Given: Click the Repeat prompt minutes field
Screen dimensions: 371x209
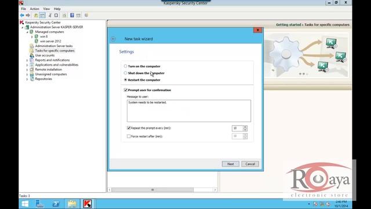Looking at the screenshot, I should tap(237, 128).
